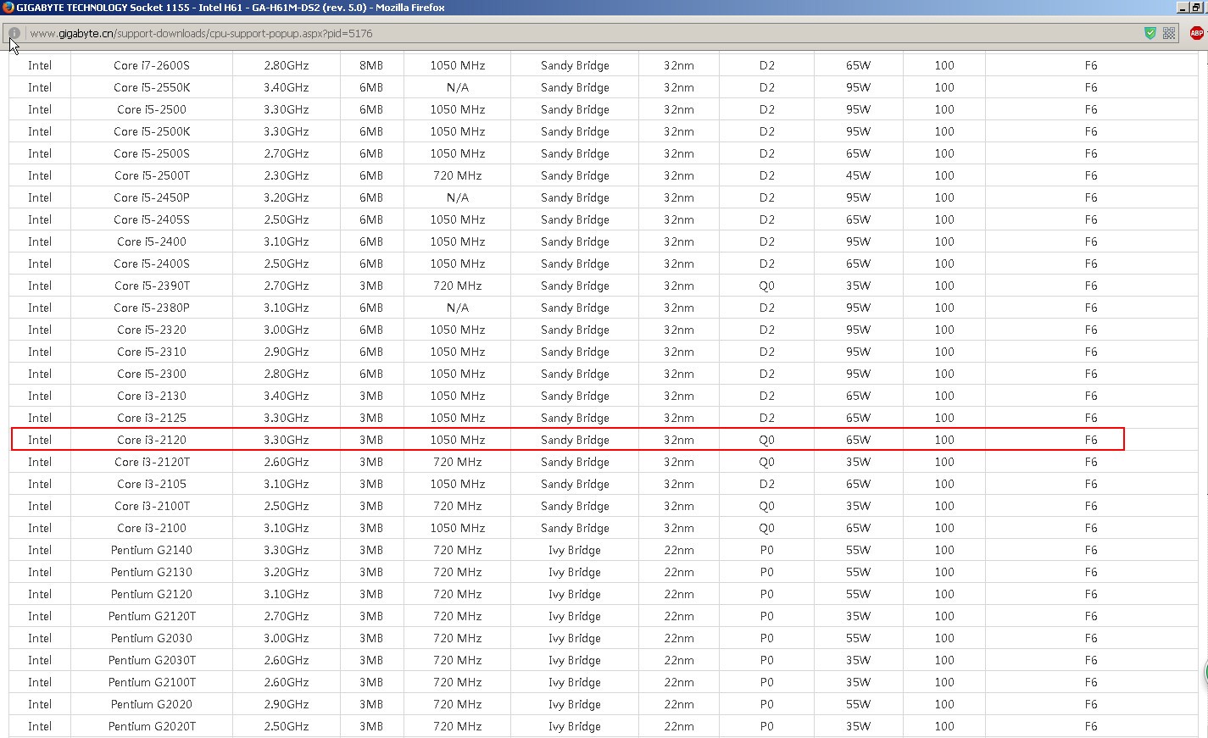Open the QR code icon in address bar
The width and height of the screenshot is (1208, 738).
tap(1169, 33)
